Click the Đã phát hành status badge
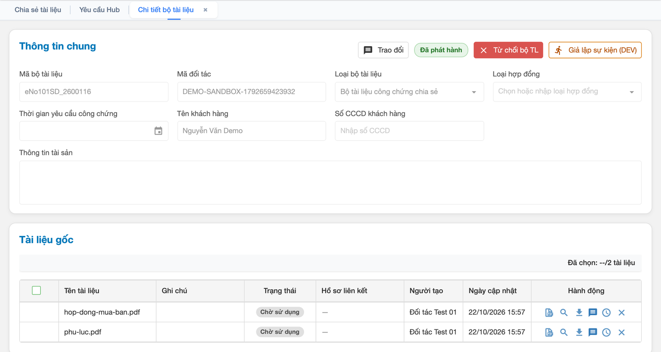This screenshot has height=352, width=661. [441, 50]
